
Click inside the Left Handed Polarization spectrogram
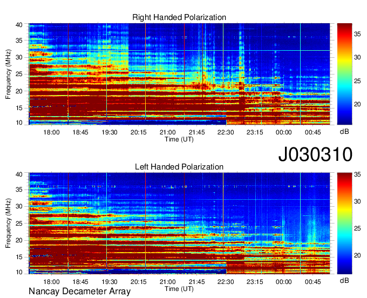(179, 223)
